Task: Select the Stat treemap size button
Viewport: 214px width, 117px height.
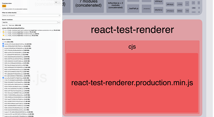Action: (x=4, y=6)
